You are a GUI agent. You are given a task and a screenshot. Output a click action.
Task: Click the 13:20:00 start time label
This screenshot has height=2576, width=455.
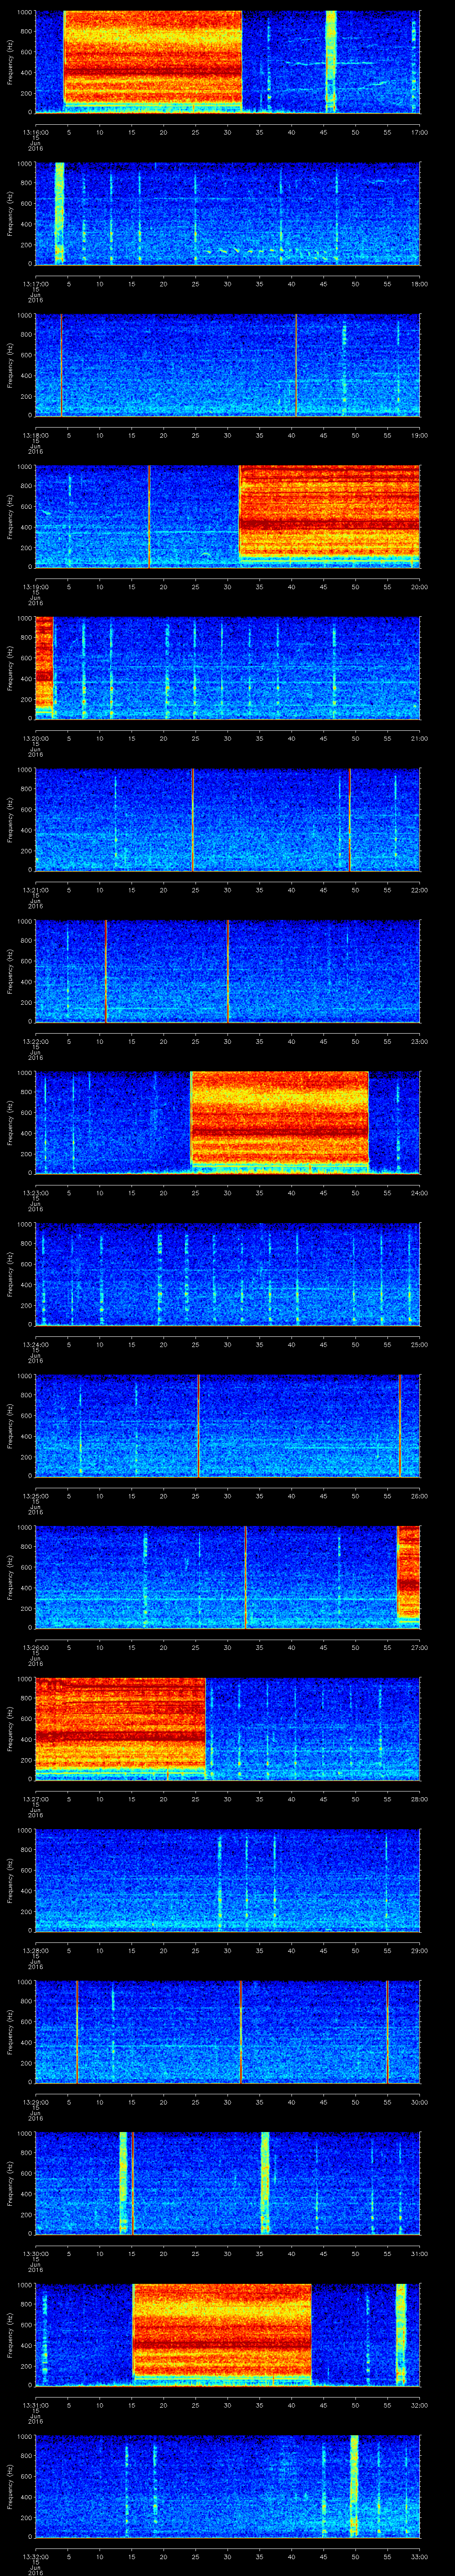tap(35, 738)
